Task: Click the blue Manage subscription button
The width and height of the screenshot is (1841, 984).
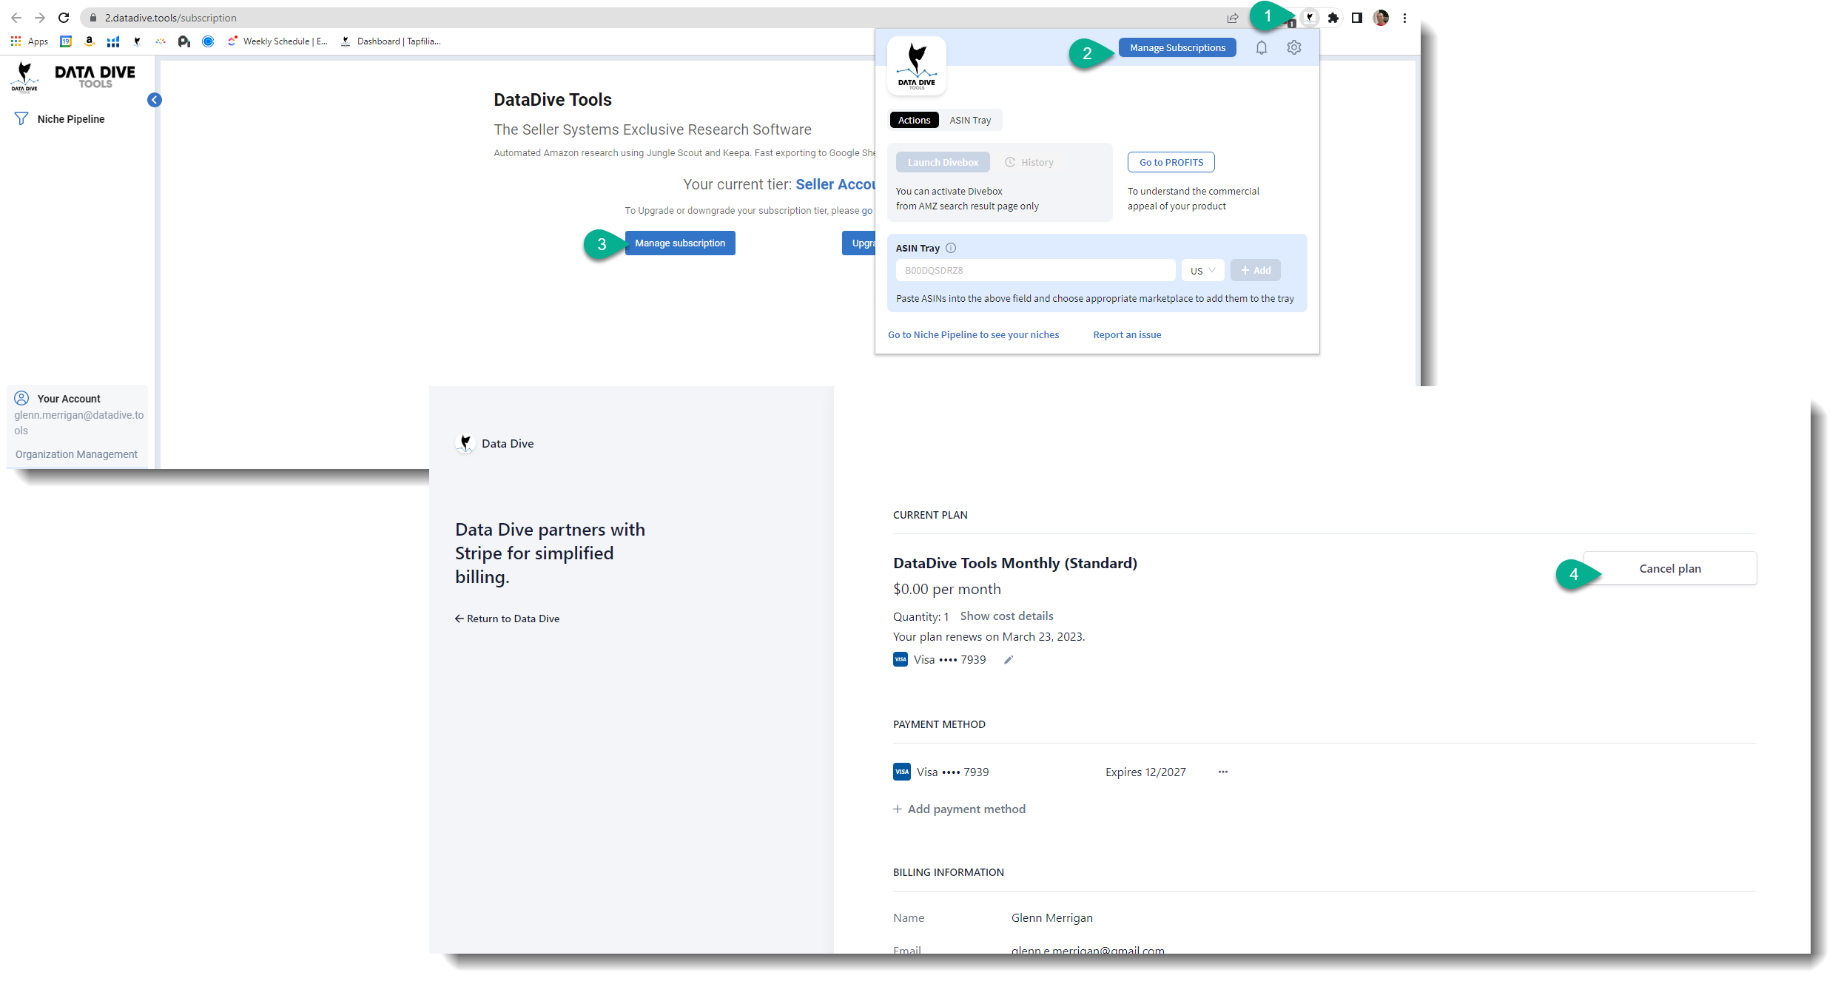Action: tap(680, 243)
